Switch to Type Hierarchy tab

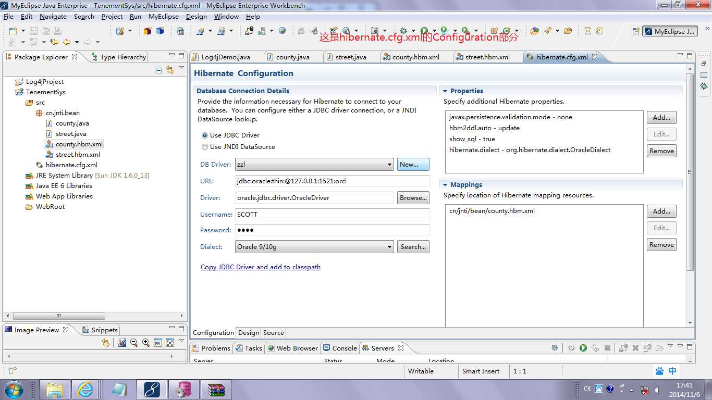(x=119, y=57)
